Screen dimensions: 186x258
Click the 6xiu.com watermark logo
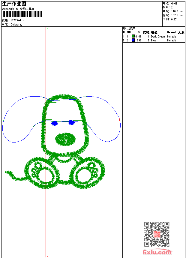click(157, 252)
